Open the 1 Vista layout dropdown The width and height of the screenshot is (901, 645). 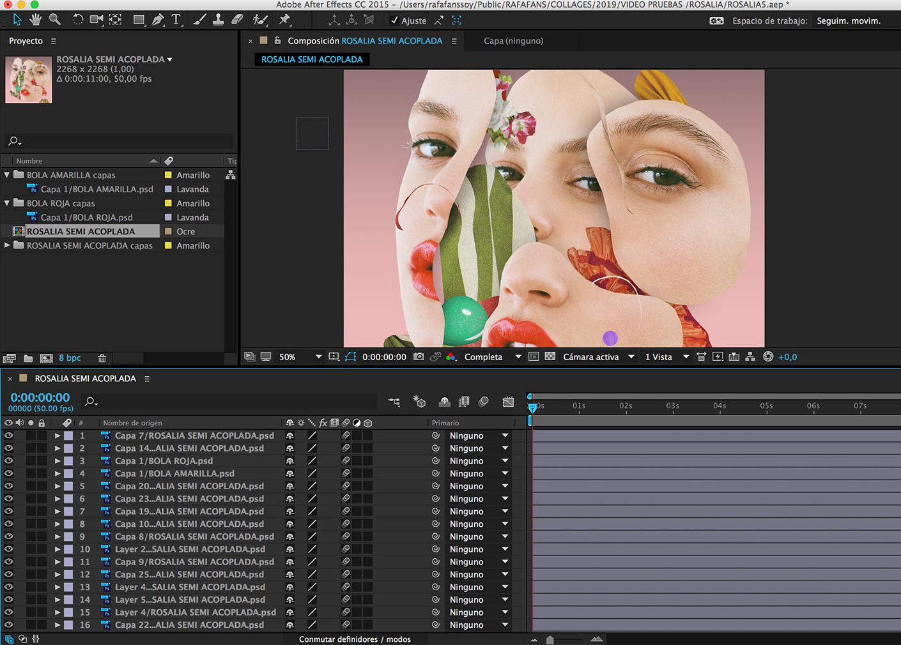666,357
